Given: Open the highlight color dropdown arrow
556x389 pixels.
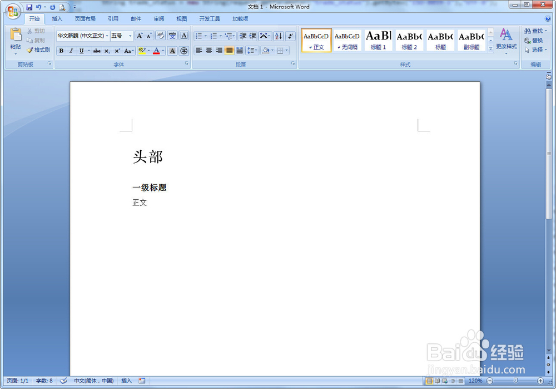Looking at the screenshot, I should pyautogui.click(x=148, y=51).
